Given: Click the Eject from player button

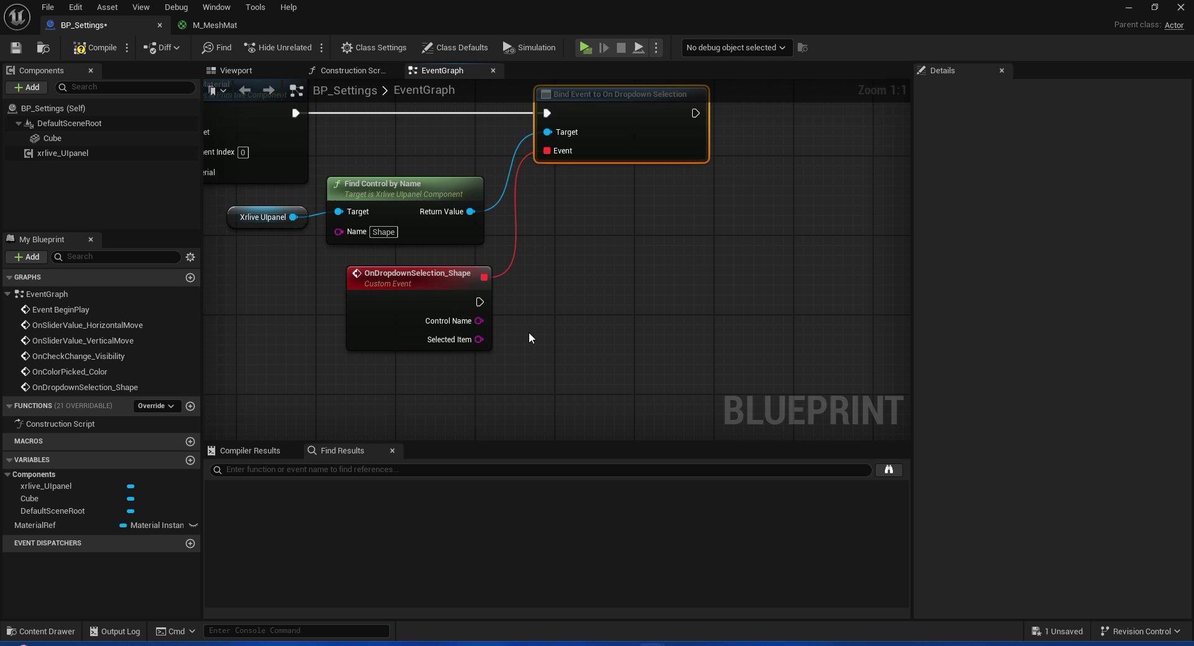Looking at the screenshot, I should click(638, 48).
